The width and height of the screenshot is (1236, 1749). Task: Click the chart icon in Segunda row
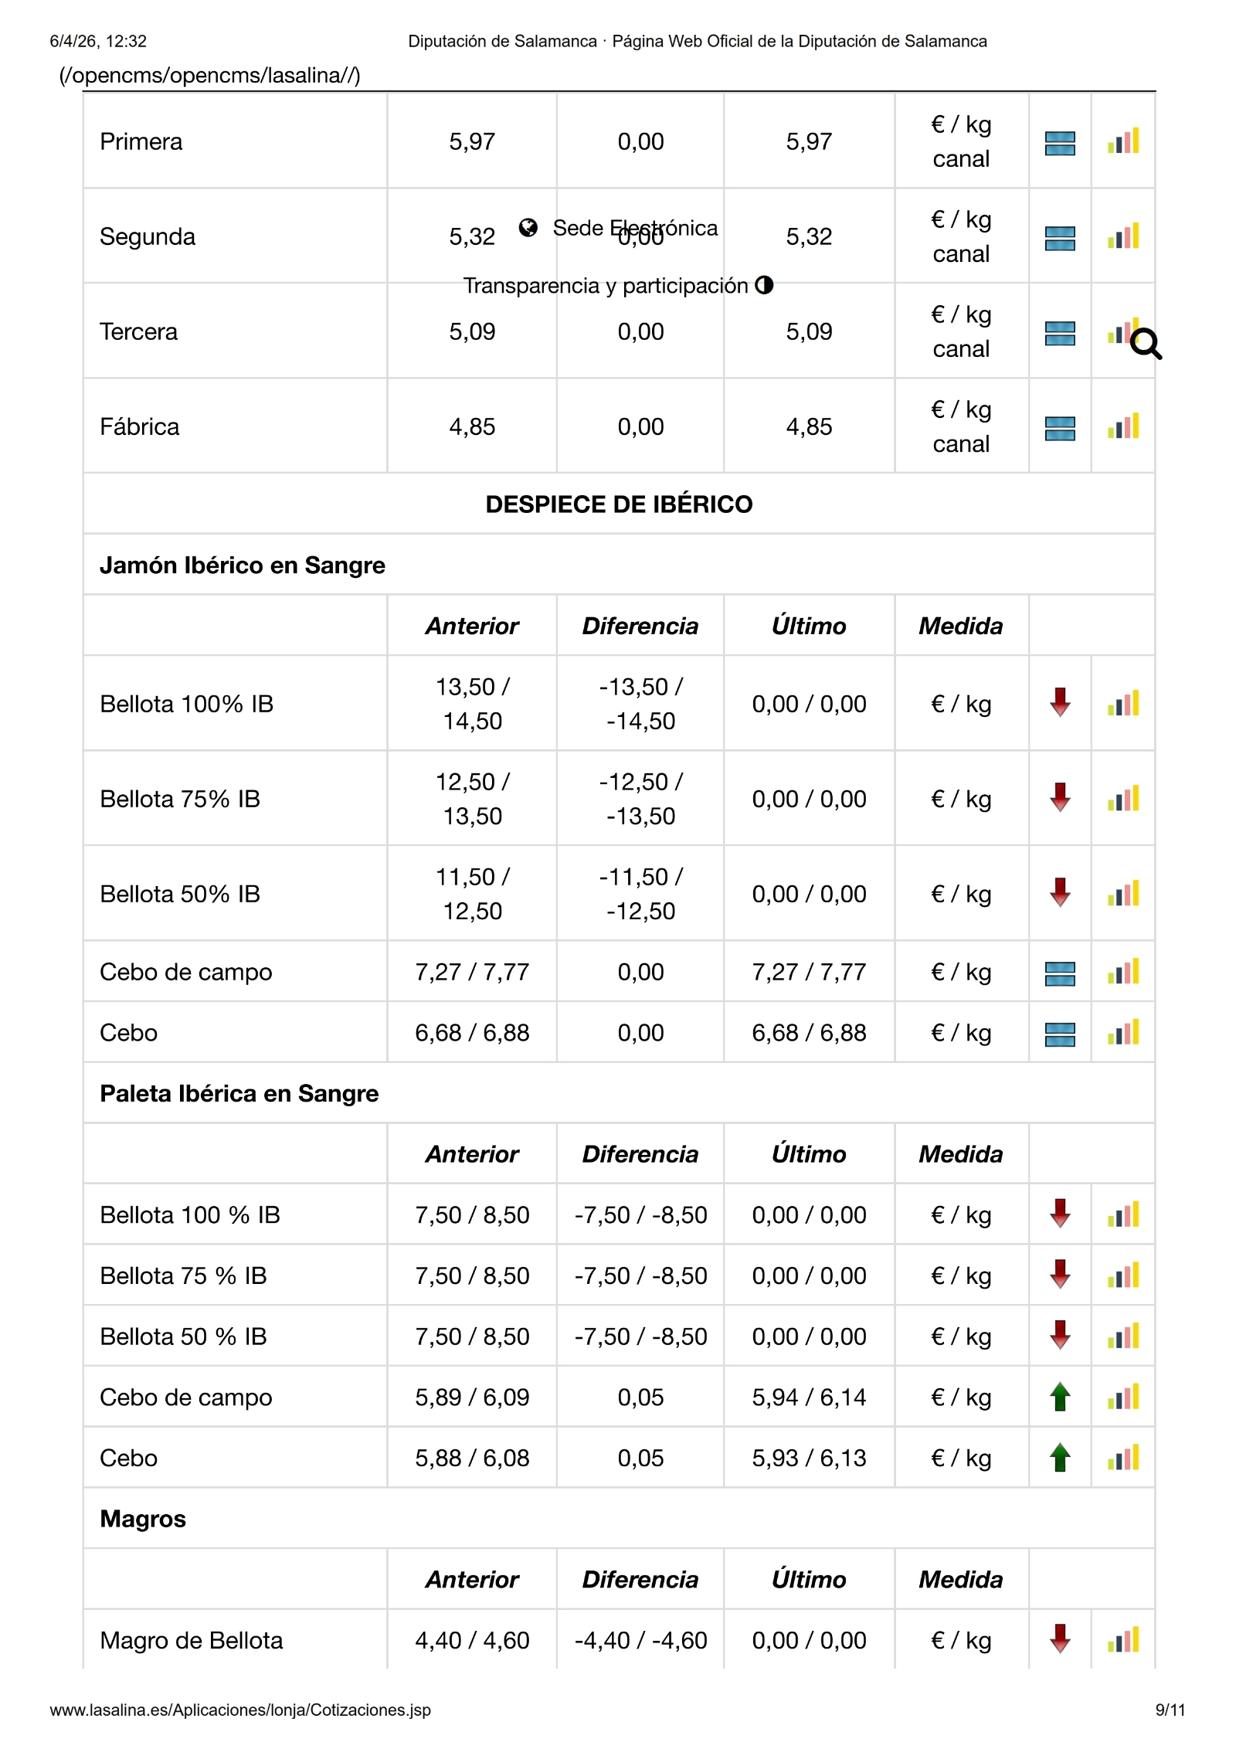(x=1122, y=236)
